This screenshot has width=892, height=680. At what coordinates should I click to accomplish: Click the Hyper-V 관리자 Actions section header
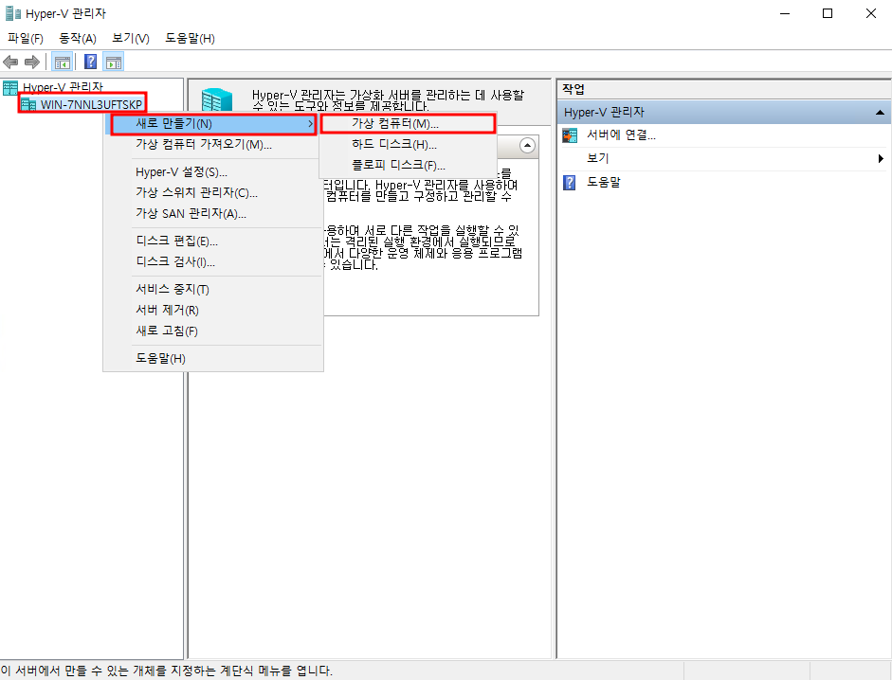click(723, 113)
